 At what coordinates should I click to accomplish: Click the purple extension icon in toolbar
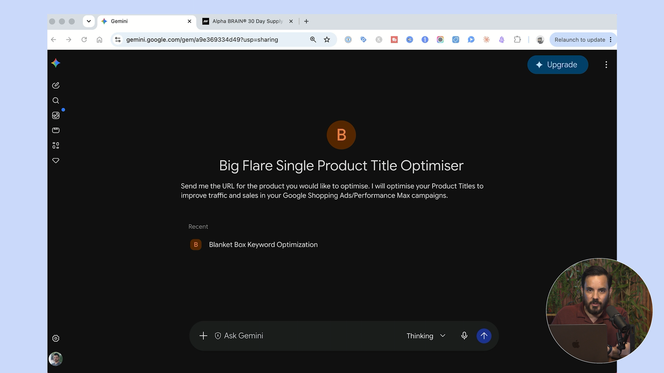tap(502, 40)
